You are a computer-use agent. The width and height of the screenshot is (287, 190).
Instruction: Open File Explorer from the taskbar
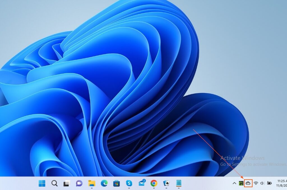tap(92, 183)
